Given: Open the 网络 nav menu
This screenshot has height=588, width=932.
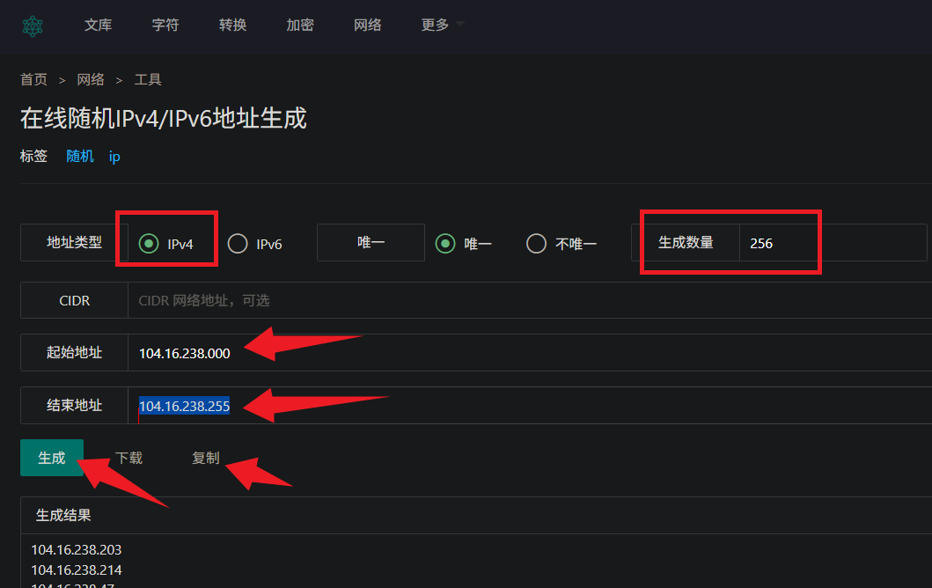Looking at the screenshot, I should (367, 25).
